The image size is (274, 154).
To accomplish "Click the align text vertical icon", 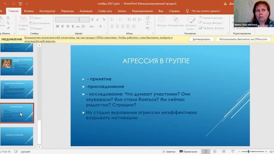I will point(148,23).
